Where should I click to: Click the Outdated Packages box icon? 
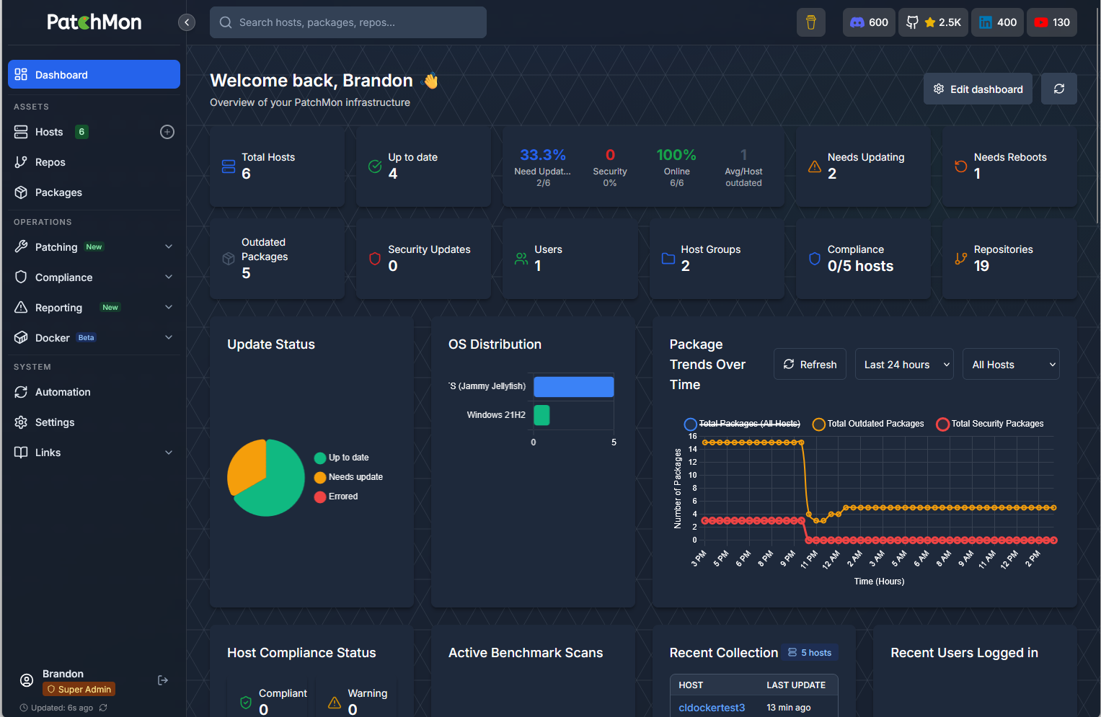click(x=229, y=259)
